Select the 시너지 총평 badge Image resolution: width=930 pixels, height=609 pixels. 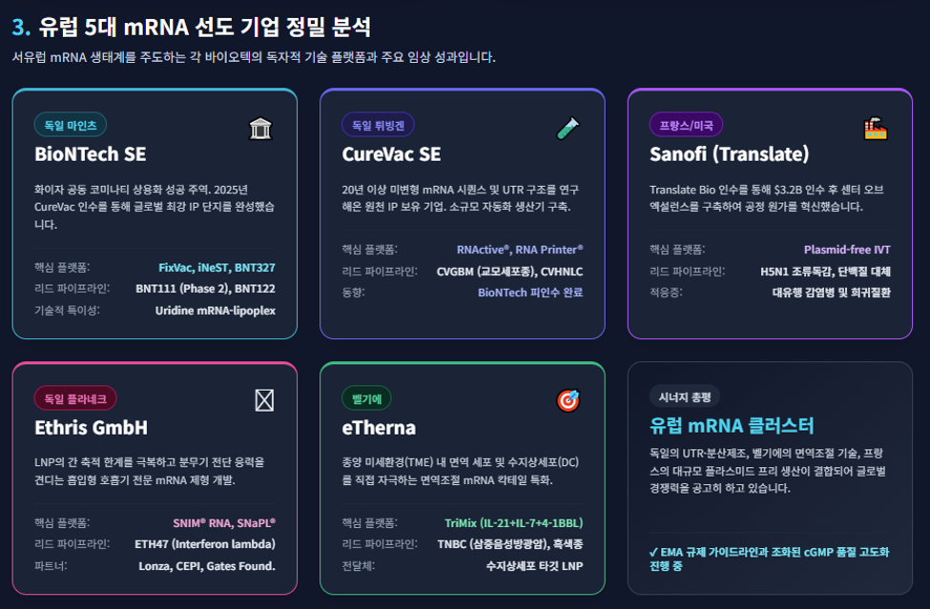(x=685, y=396)
